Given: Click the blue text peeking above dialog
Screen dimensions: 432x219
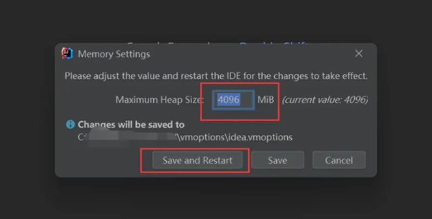Looking at the screenshot, I should pyautogui.click(x=273, y=44).
